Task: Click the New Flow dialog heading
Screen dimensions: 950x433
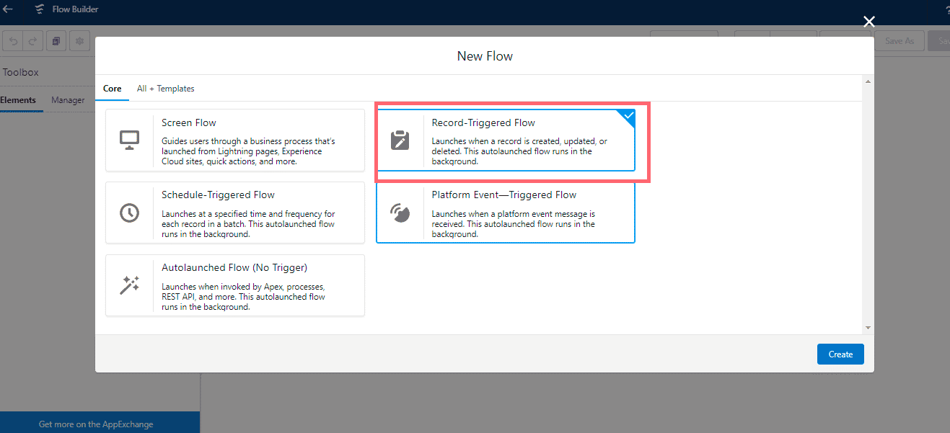Action: [485, 55]
